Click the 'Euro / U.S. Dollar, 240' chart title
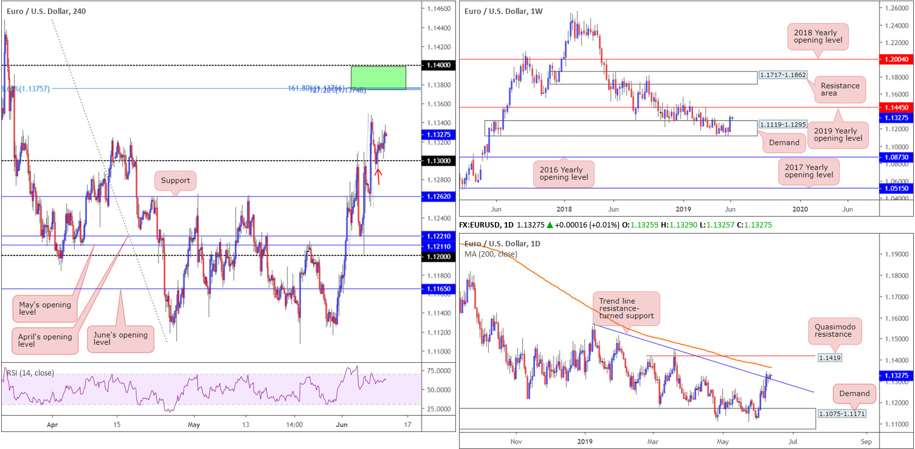This screenshot has height=449, width=915. point(46,11)
